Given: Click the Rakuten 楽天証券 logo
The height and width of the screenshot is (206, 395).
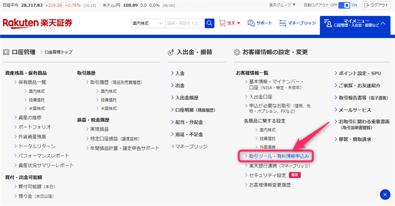Looking at the screenshot, I should pyautogui.click(x=38, y=23).
